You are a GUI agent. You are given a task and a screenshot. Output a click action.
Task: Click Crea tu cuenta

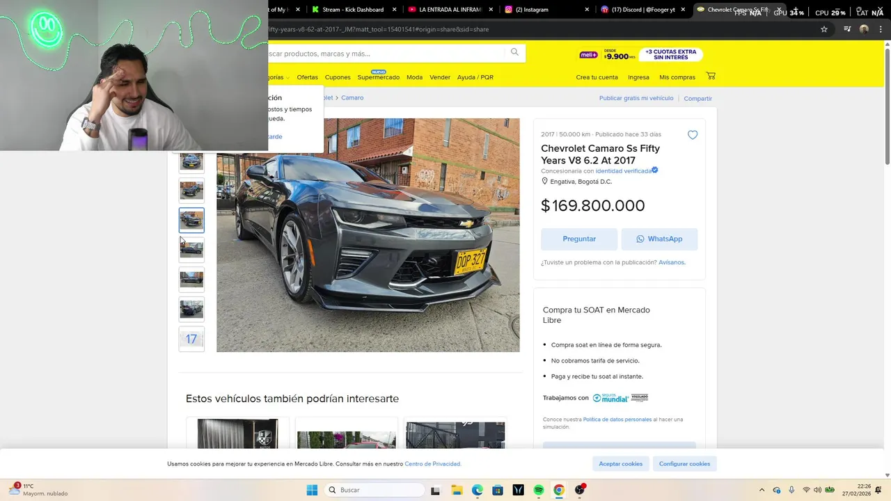pyautogui.click(x=597, y=77)
